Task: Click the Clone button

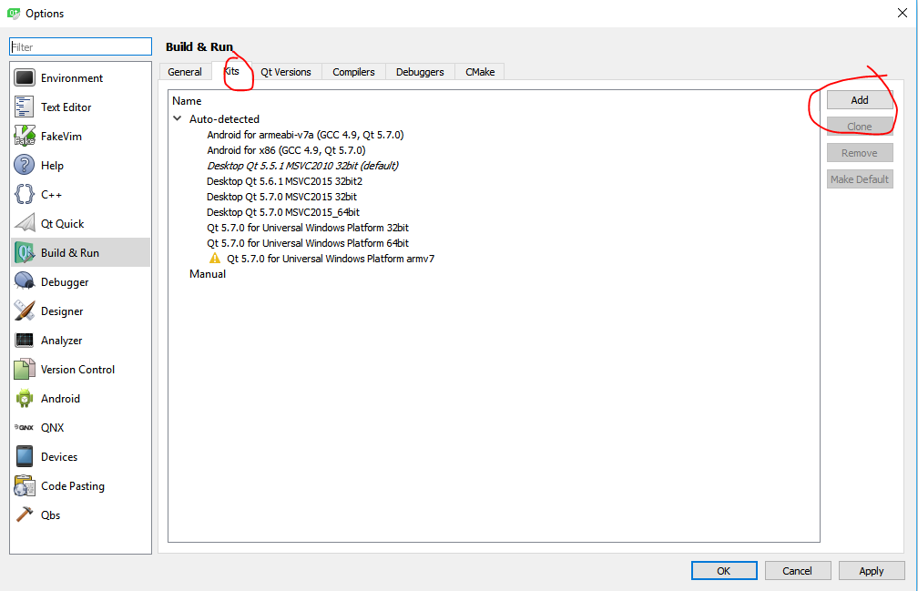Action: [x=860, y=127]
